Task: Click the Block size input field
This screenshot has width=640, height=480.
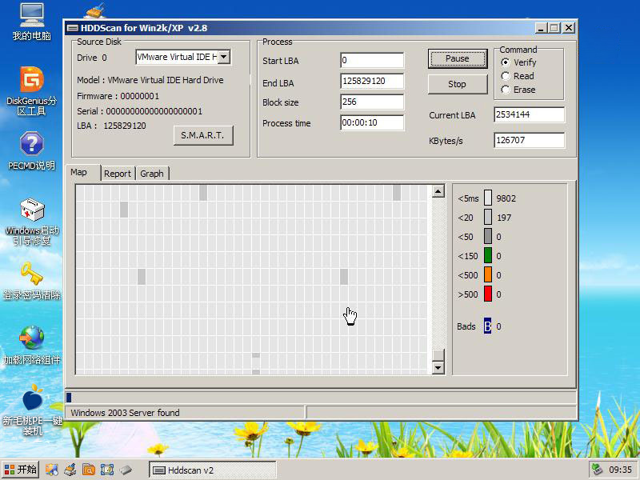Action: coord(372,102)
